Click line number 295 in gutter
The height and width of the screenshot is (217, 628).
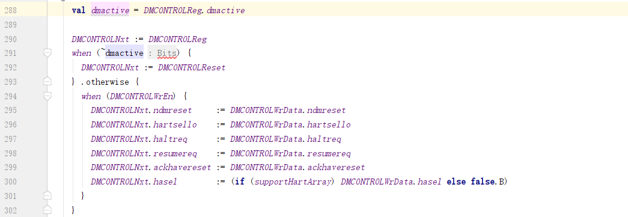click(x=10, y=111)
